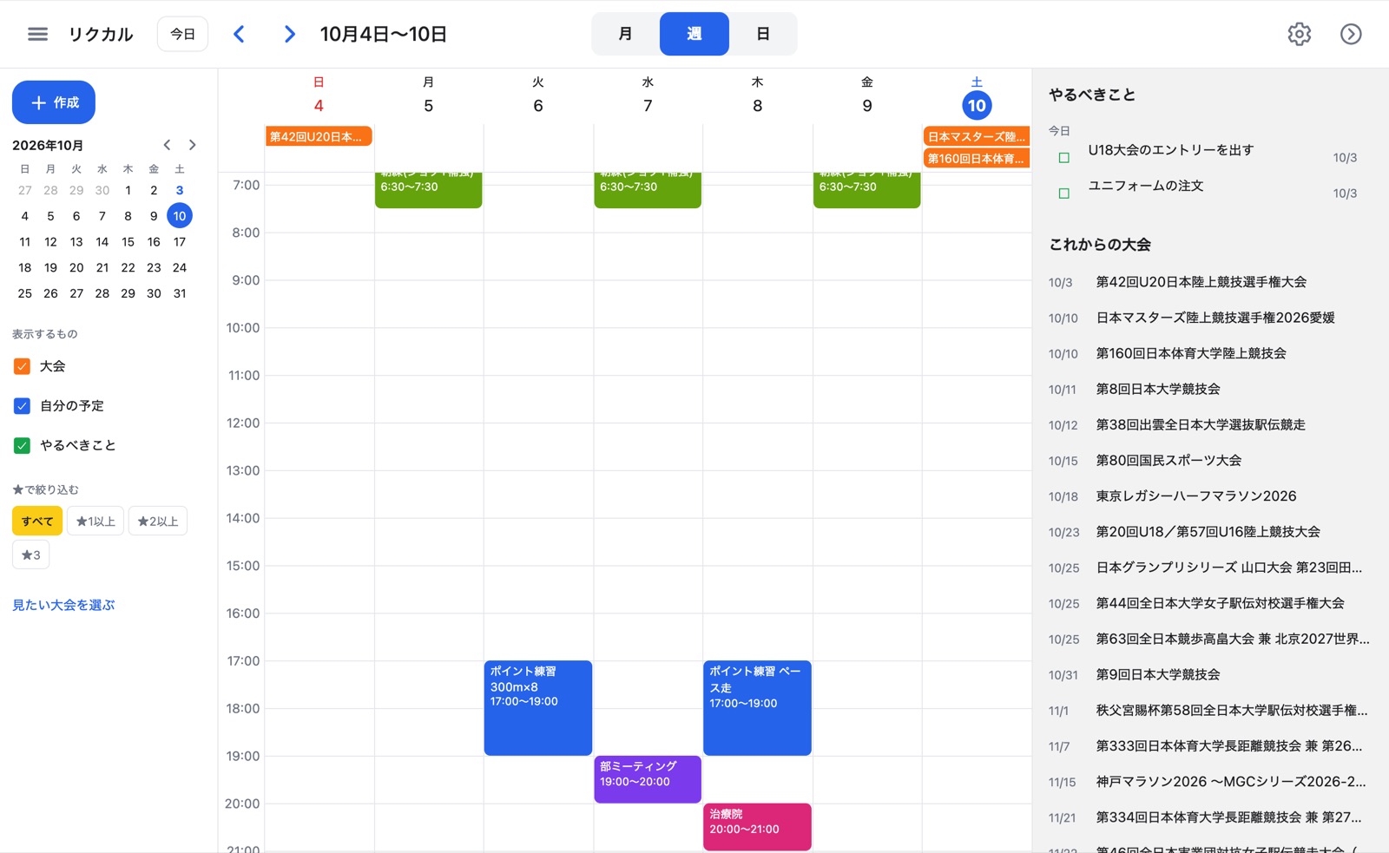Open 第80回国民スポーツ大会 list item
The width and height of the screenshot is (1389, 853).
(1209, 460)
